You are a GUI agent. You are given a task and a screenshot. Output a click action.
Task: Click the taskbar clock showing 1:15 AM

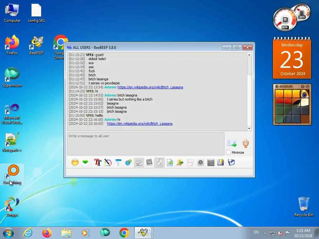pyautogui.click(x=303, y=233)
